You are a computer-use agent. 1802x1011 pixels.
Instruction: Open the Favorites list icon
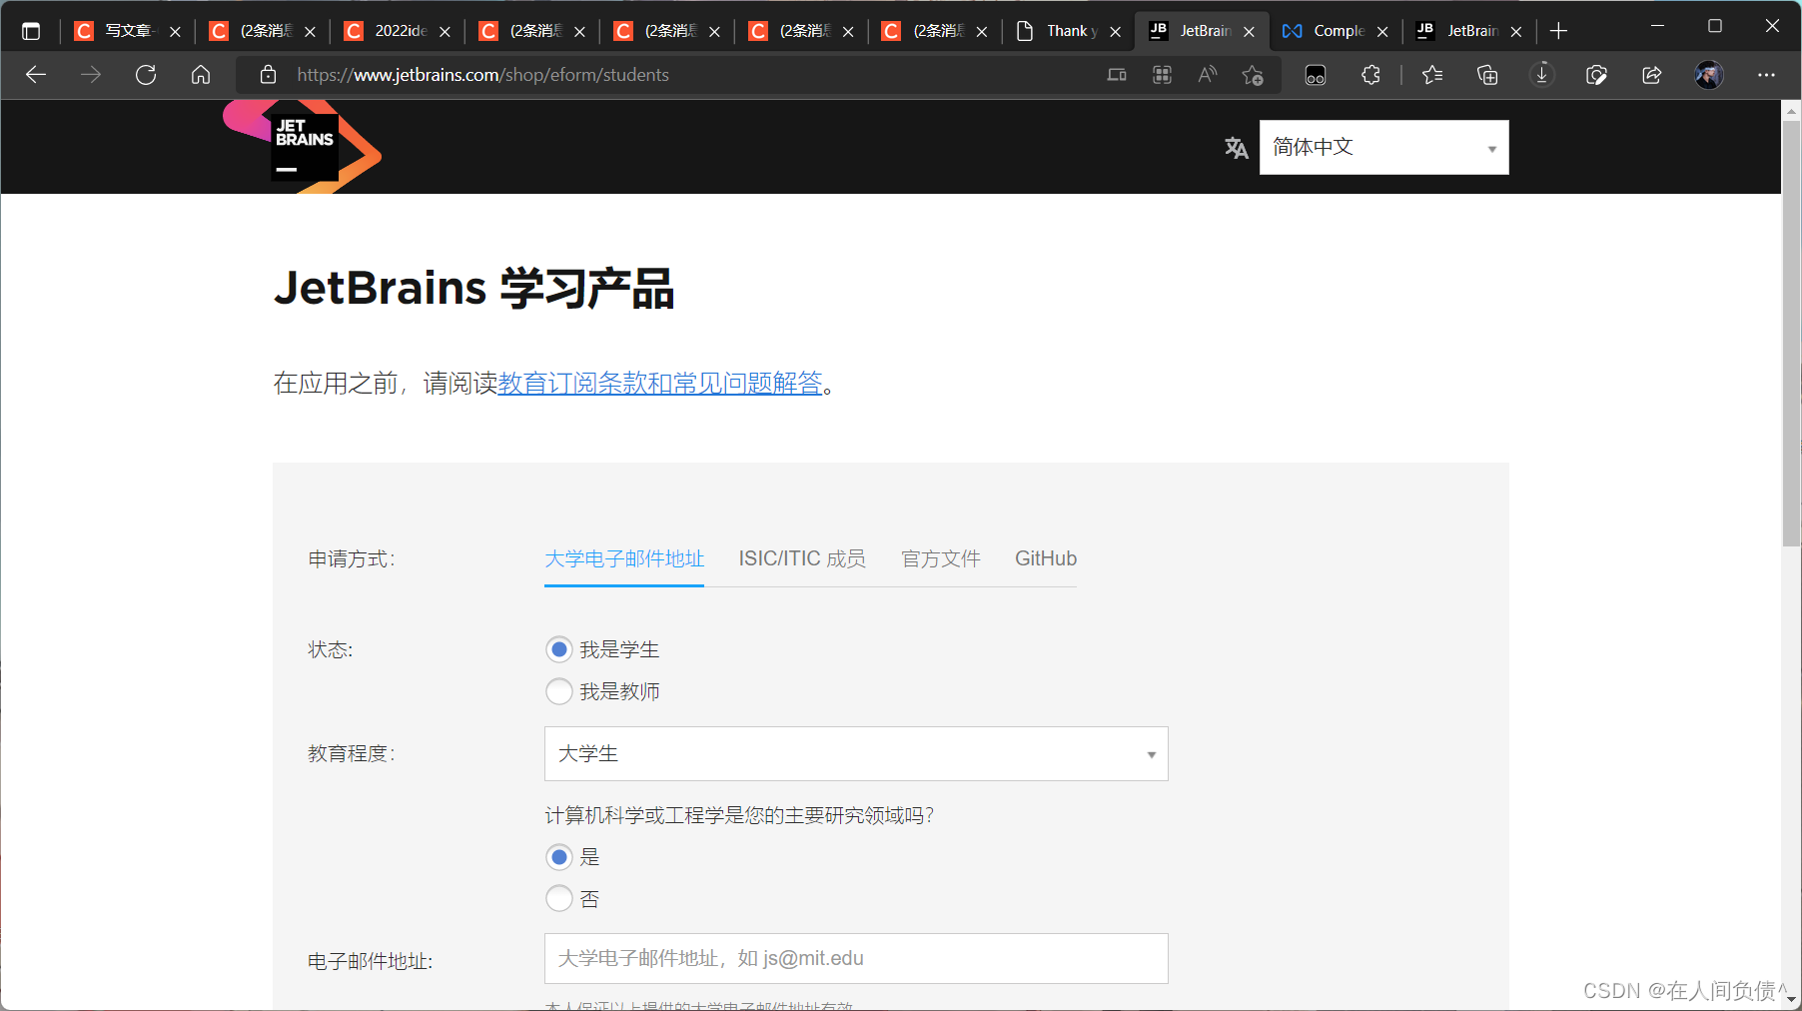1432,75
